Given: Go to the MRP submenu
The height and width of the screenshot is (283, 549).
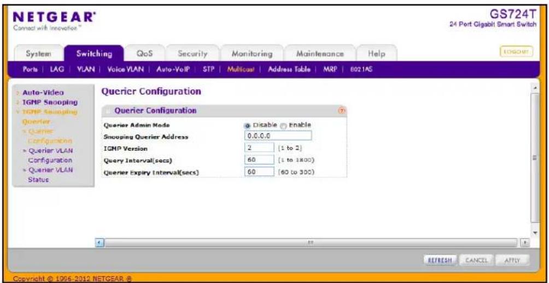Looking at the screenshot, I should [330, 69].
